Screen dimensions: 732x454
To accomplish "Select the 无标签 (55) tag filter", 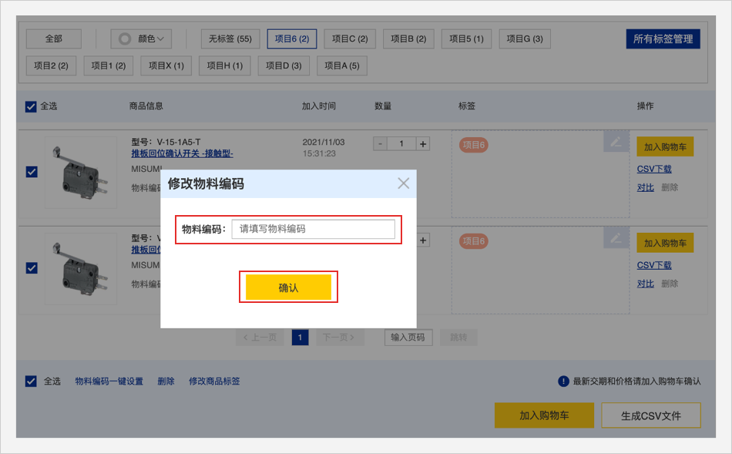I will [x=230, y=39].
